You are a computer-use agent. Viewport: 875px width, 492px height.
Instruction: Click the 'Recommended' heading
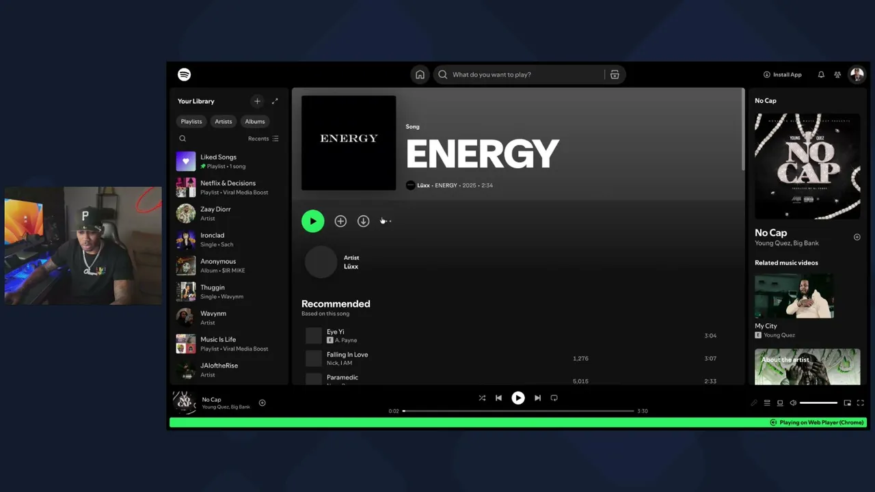tap(336, 304)
